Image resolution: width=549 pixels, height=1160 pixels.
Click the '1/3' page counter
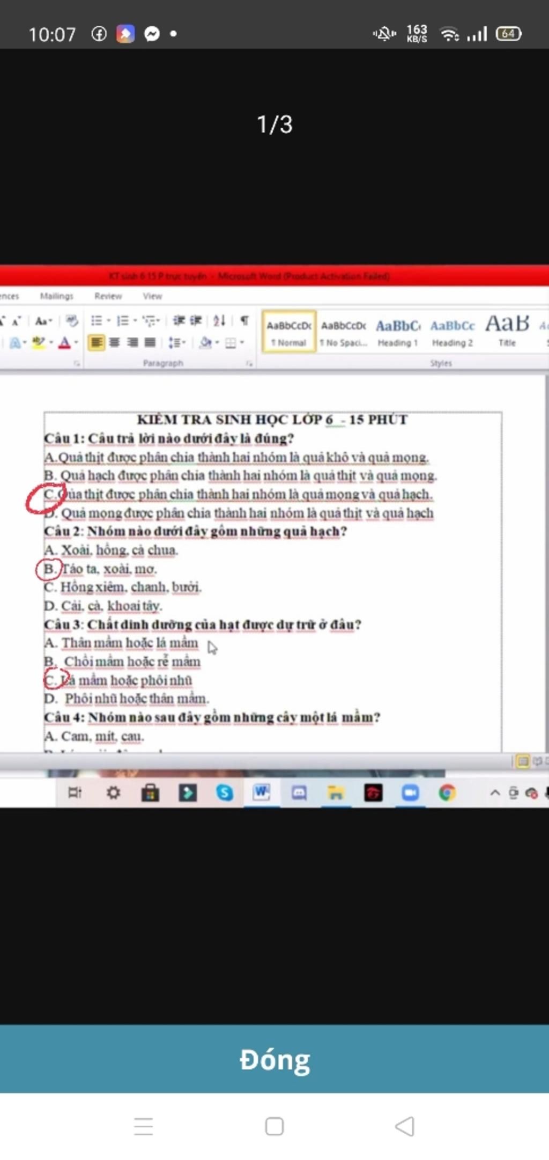point(274,124)
